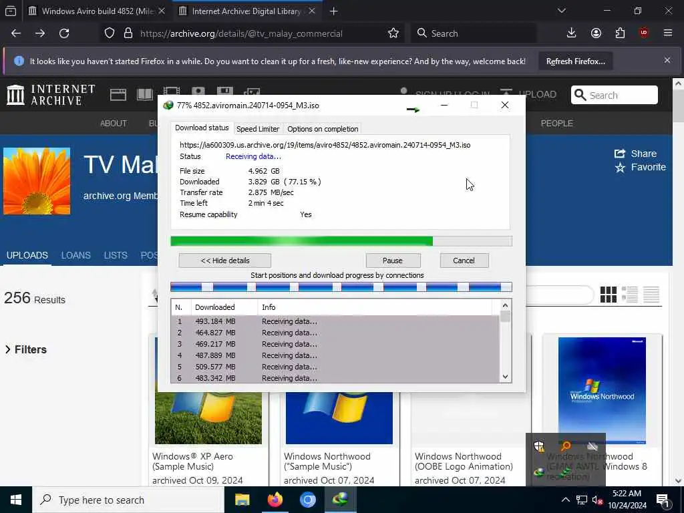Image resolution: width=684 pixels, height=513 pixels.
Task: Open the tracking protection shield icon
Action: click(110, 33)
